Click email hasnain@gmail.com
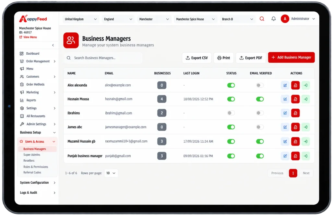Image resolution: width=332 pixels, height=216 pixels. (x=119, y=99)
